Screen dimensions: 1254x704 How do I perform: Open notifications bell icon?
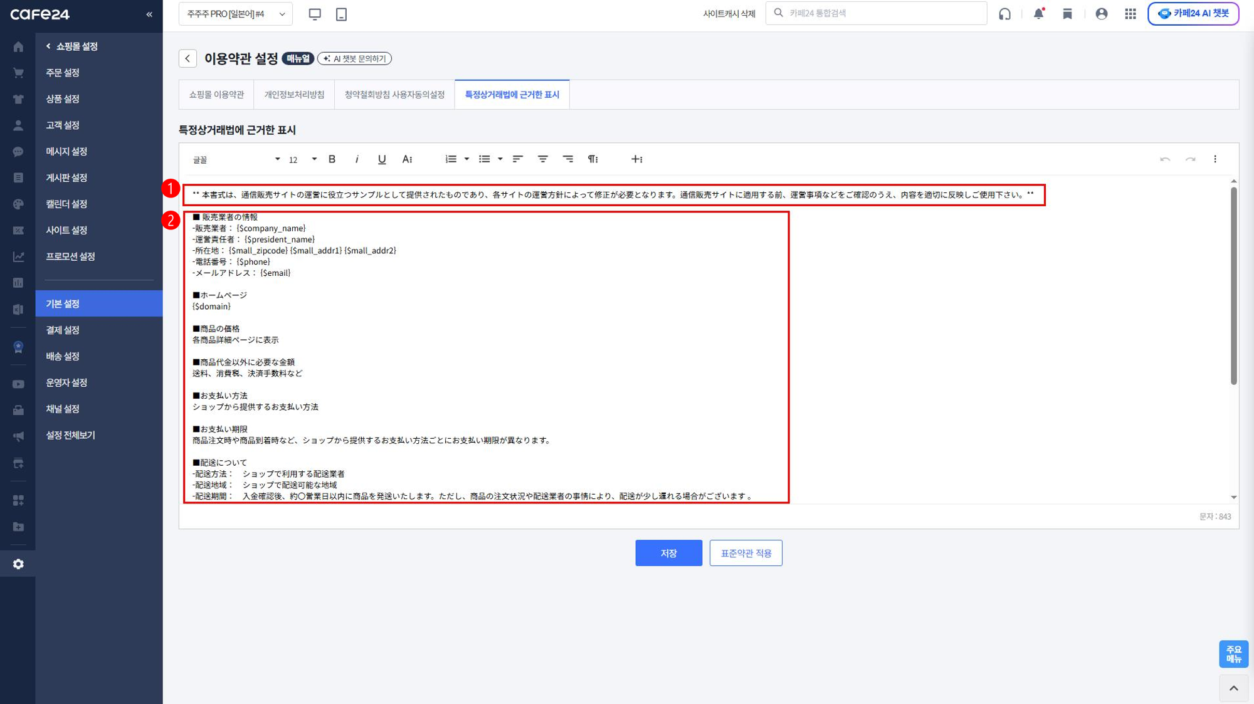point(1038,14)
